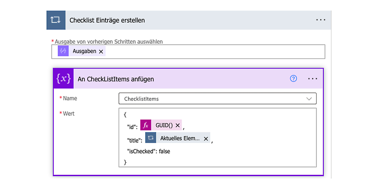Screen dimensions: 378x189
Task: Expand the Name dropdown chevron
Action: click(x=309, y=99)
